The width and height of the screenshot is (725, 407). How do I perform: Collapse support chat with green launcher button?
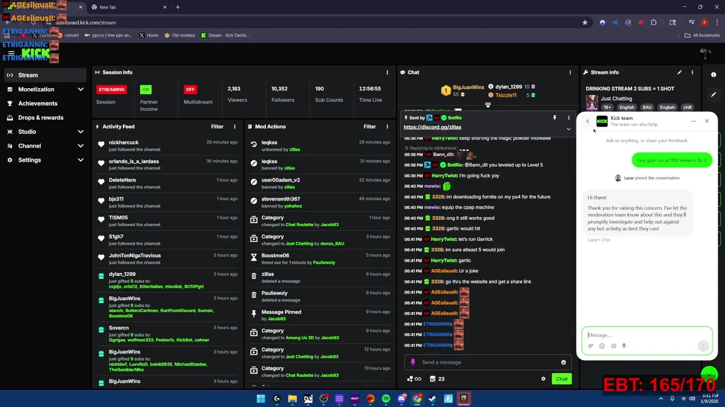(709, 374)
